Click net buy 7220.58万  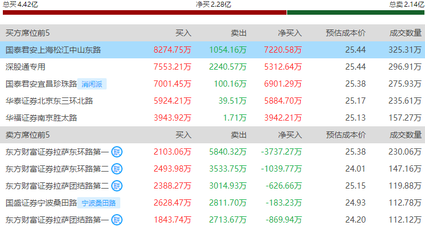[283, 50]
